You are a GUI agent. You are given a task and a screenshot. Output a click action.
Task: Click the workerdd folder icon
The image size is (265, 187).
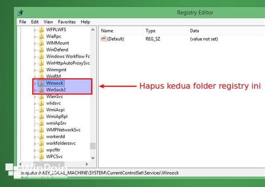(x=41, y=136)
